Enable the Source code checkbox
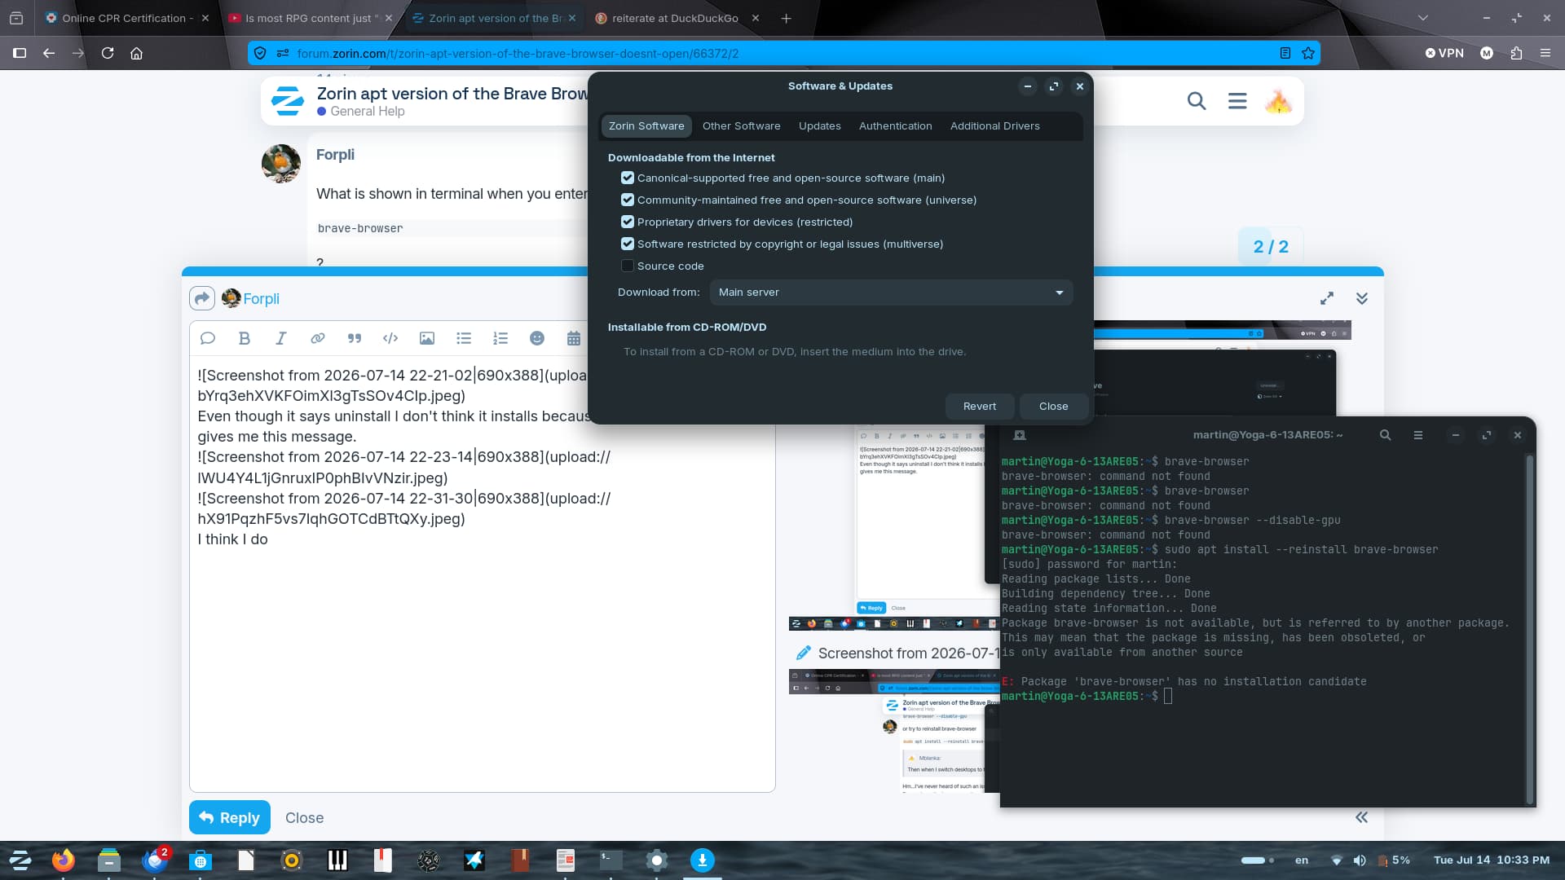1565x880 pixels. tap(628, 266)
